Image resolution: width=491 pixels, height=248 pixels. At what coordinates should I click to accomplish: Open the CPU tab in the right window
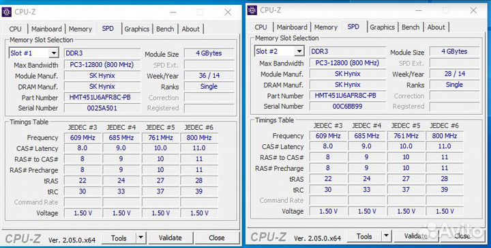tap(261, 27)
